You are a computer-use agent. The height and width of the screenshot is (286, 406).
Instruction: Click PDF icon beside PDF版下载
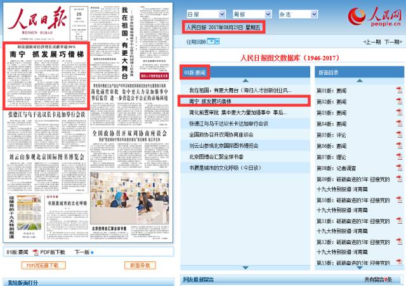[x=36, y=252]
